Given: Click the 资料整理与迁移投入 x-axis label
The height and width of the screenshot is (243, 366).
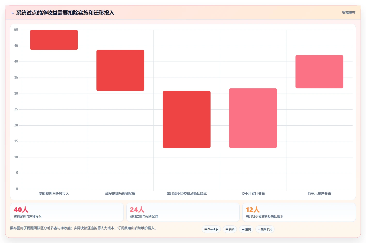Looking at the screenshot, I should click(54, 194).
